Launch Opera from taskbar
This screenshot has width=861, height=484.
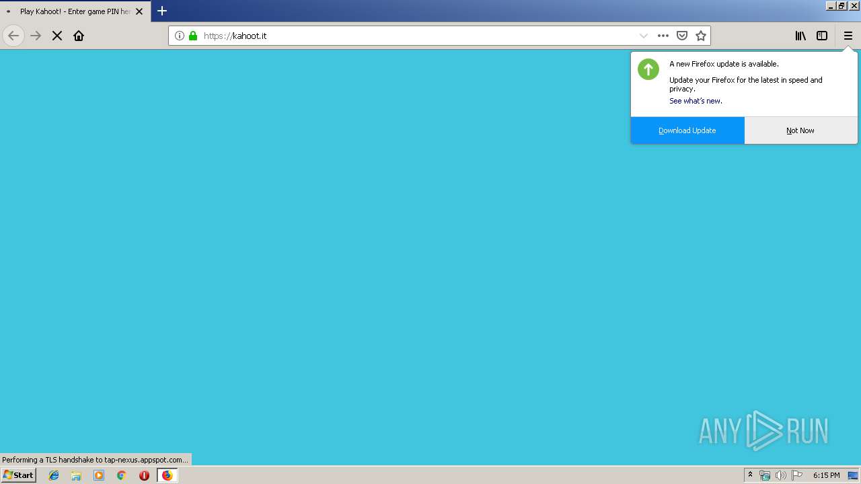click(x=144, y=475)
